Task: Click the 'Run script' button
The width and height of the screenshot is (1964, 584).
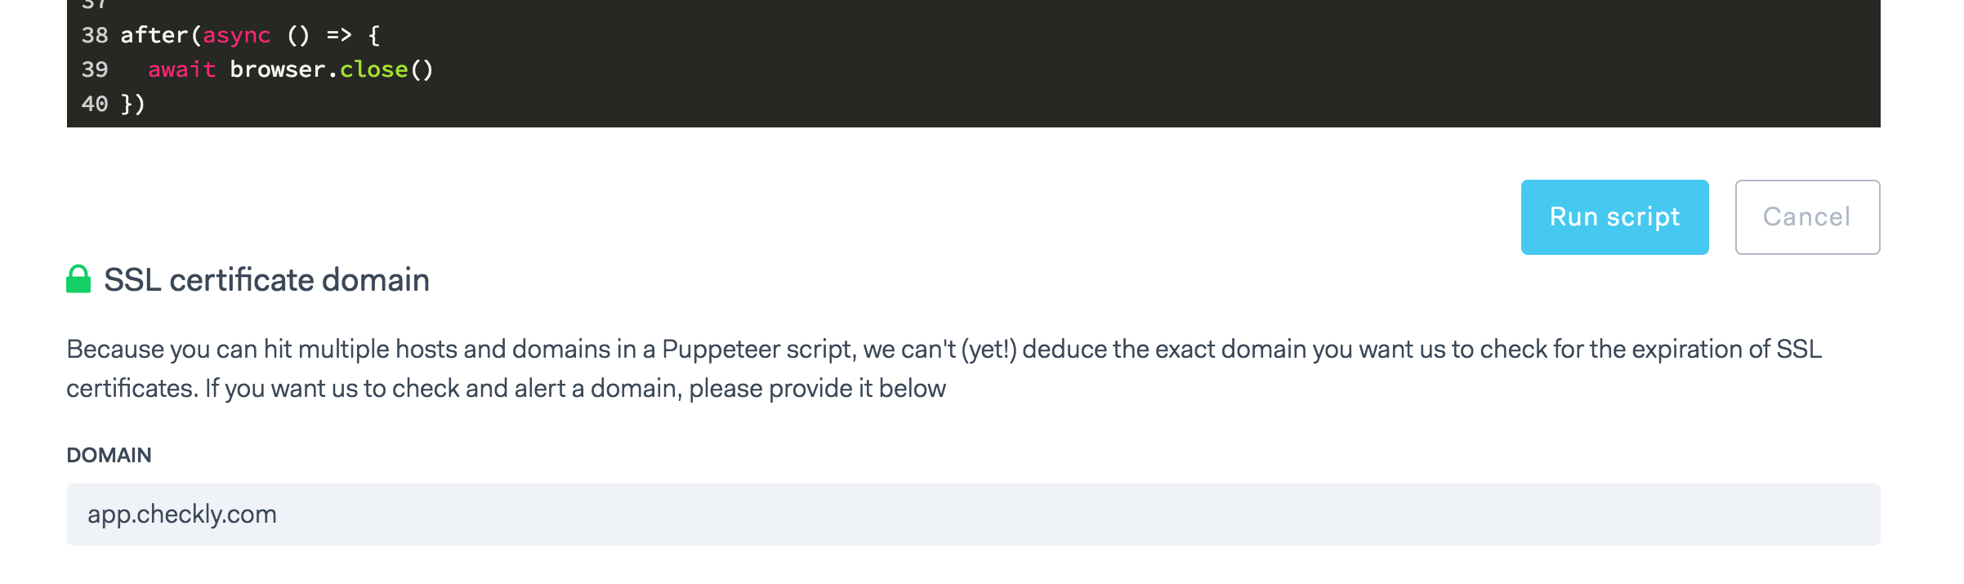Action: [x=1614, y=216]
